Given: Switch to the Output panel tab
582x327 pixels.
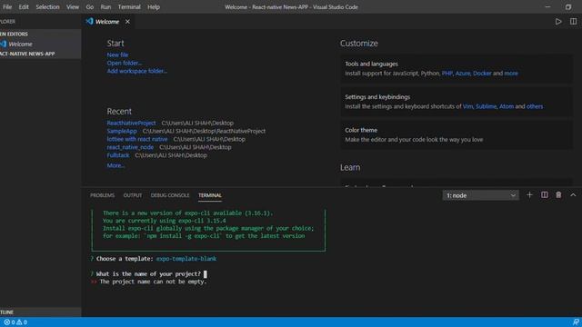Looking at the screenshot, I should click(133, 195).
